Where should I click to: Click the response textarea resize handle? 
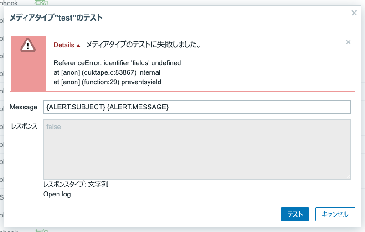click(348, 176)
